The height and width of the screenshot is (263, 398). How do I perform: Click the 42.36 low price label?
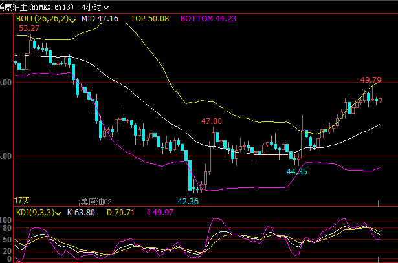(188, 202)
